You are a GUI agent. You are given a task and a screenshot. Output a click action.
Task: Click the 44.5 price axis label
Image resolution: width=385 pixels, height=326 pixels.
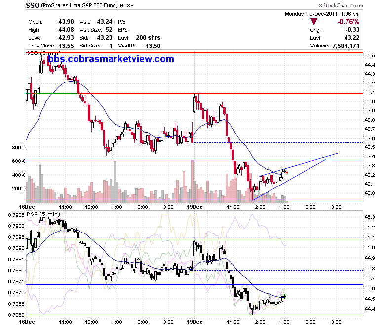370,56
